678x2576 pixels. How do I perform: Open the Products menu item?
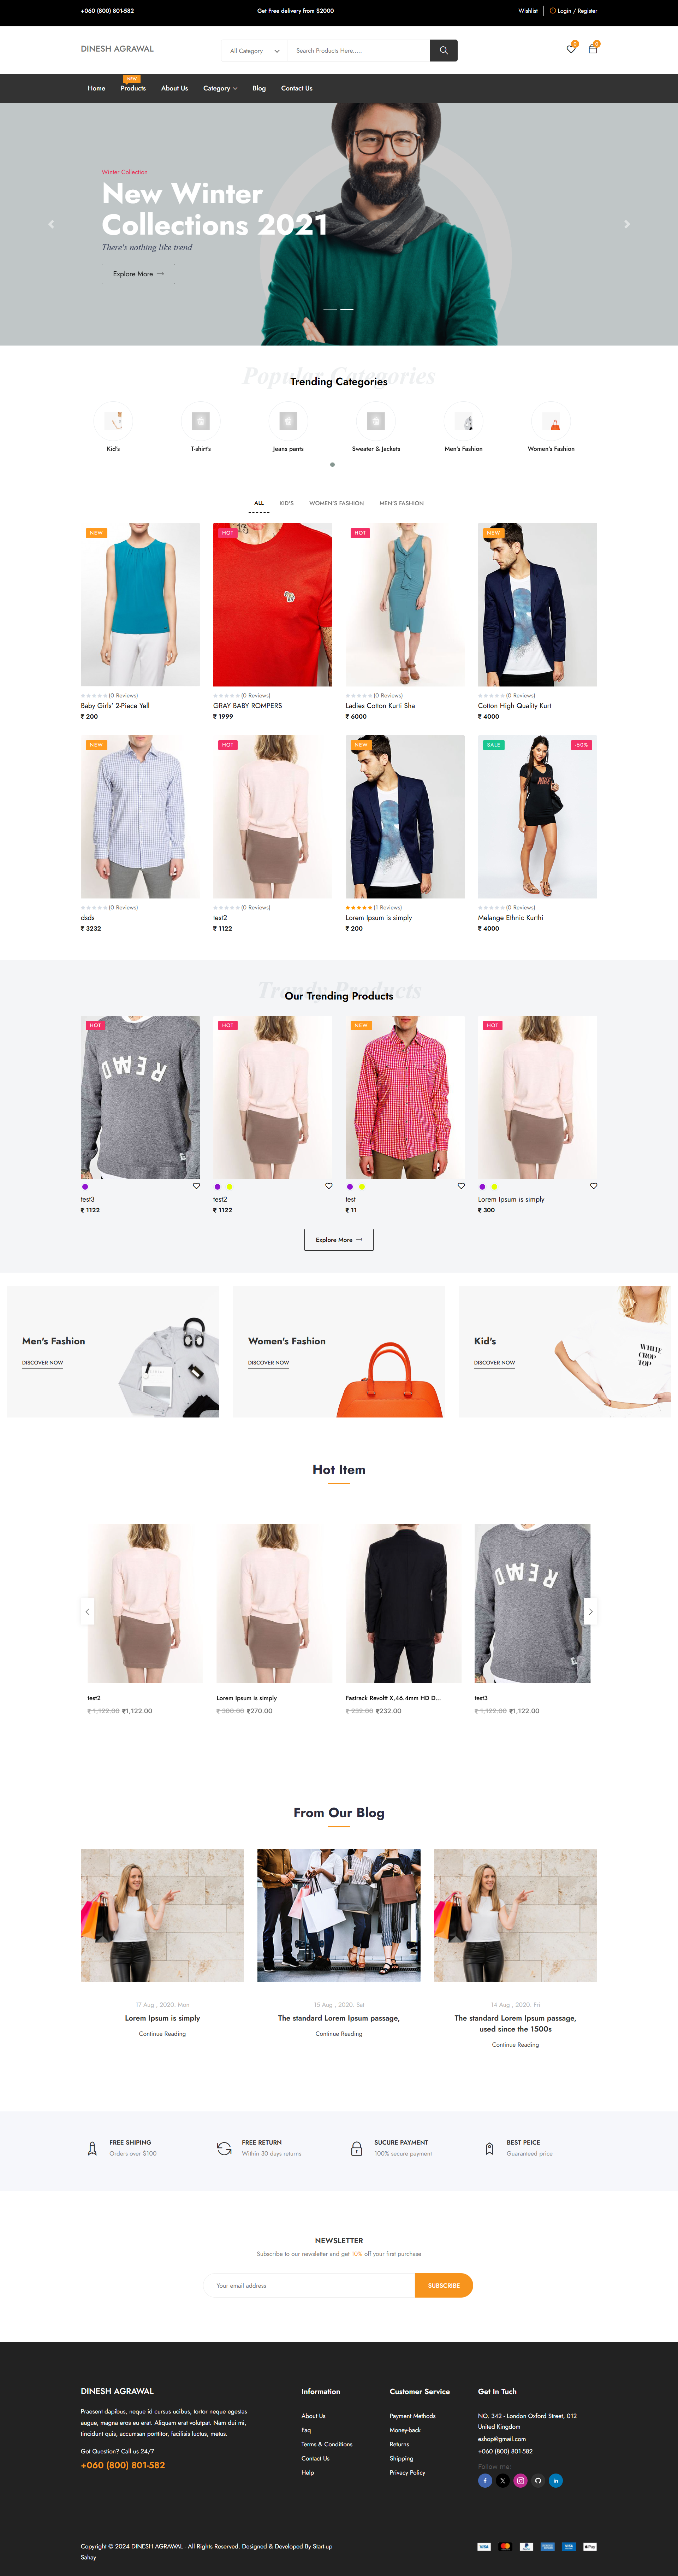(x=133, y=88)
